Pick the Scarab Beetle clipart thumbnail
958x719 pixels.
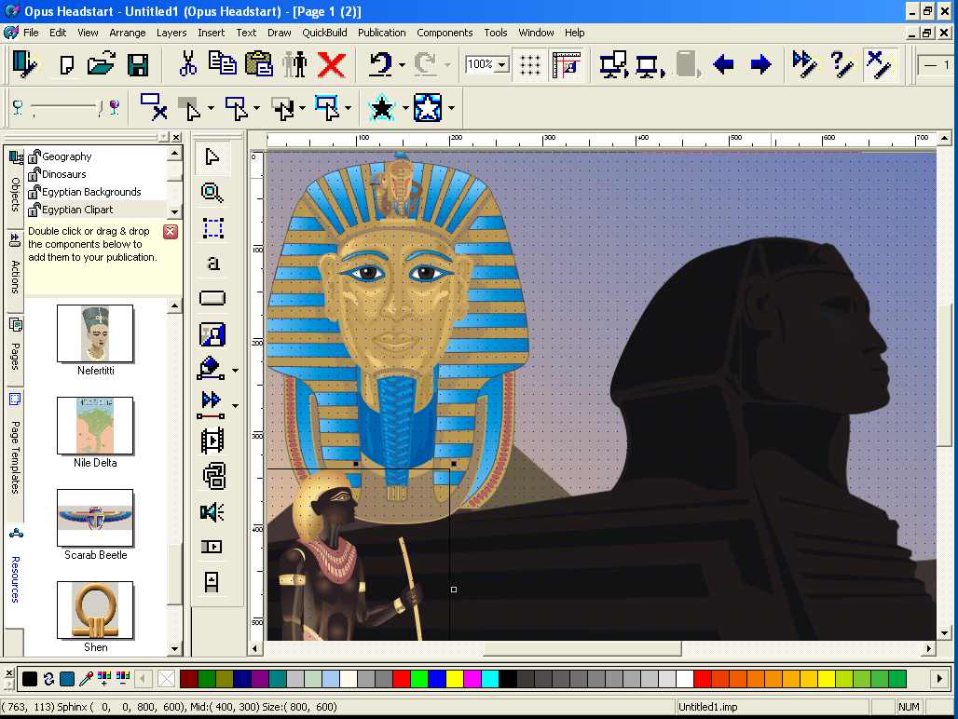[x=95, y=518]
